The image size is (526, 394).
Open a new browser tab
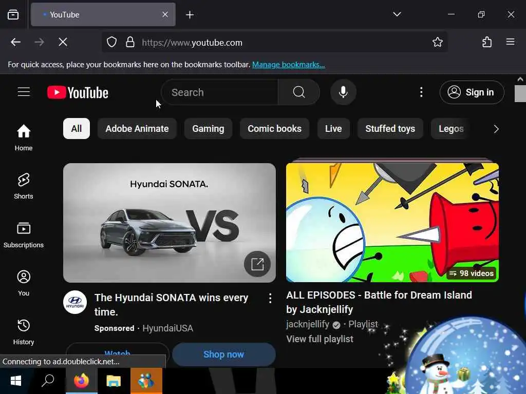point(190,15)
